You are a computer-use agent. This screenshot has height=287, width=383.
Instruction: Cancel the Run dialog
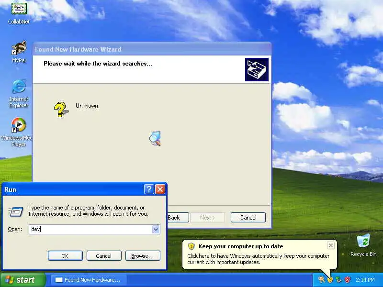(x=104, y=256)
